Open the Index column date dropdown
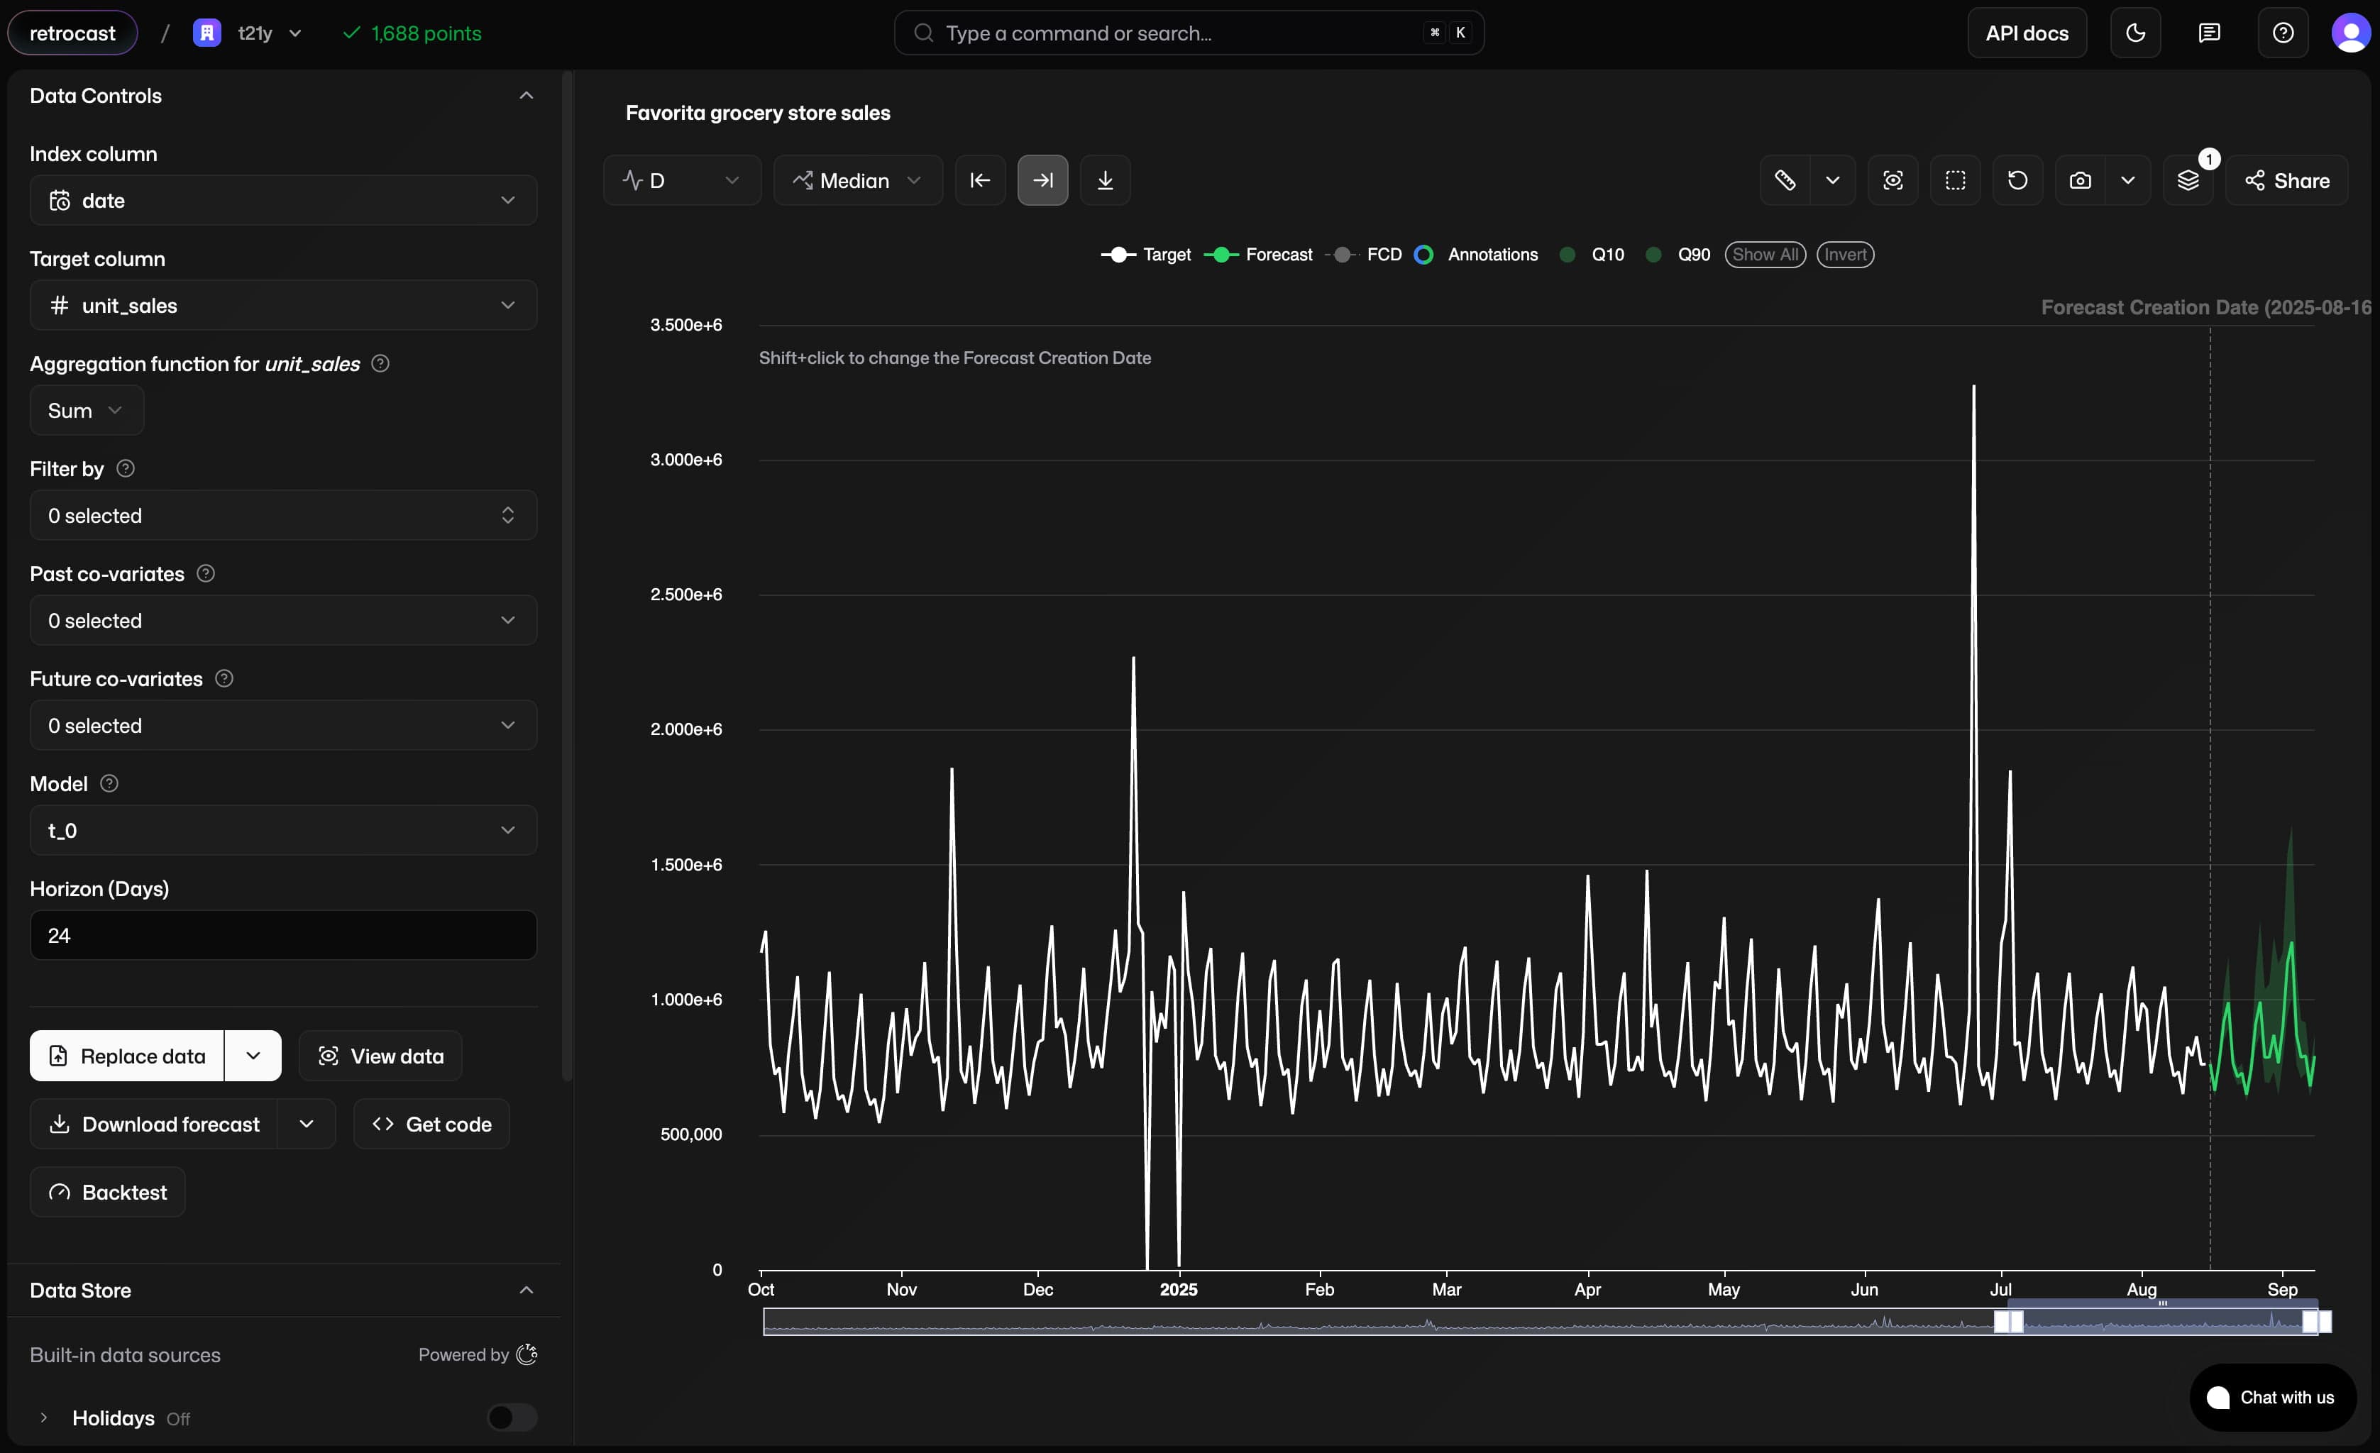 tap(283, 201)
